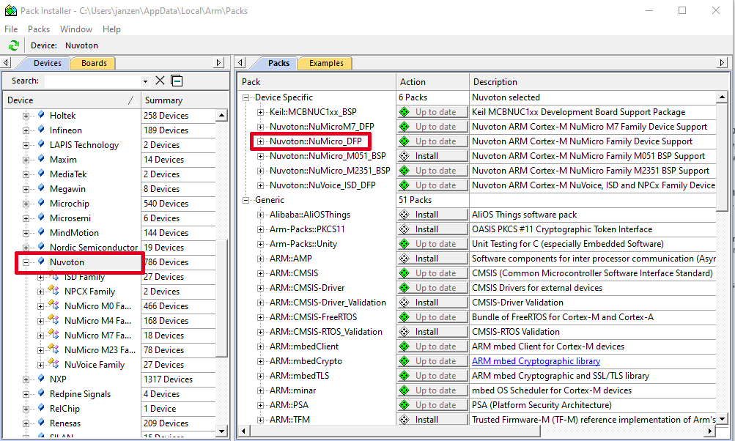Click the MediaTek vendor icon
This screenshot has height=441, width=735.
[x=41, y=174]
